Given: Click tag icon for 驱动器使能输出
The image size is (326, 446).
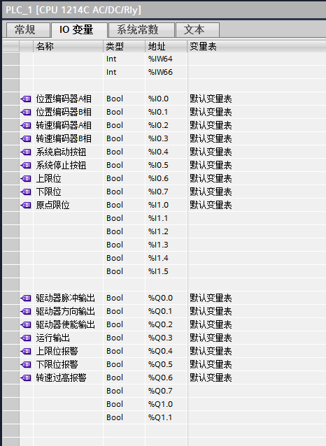Looking at the screenshot, I should click(26, 324).
